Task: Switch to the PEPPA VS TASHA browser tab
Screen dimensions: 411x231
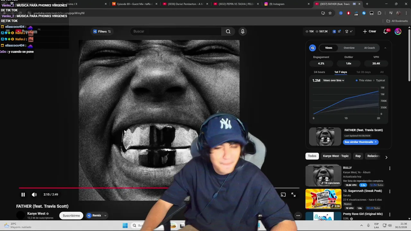Action: pos(236,4)
